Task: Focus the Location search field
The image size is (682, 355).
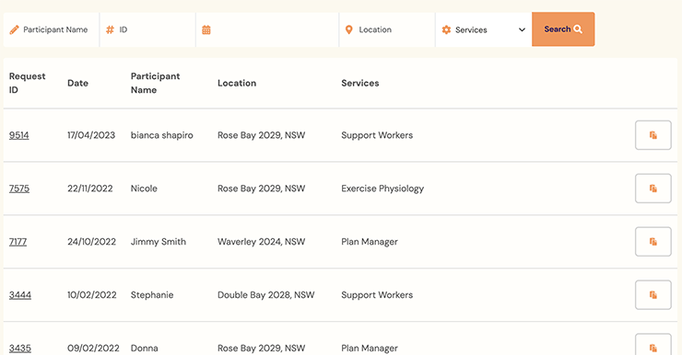Action: [x=387, y=29]
